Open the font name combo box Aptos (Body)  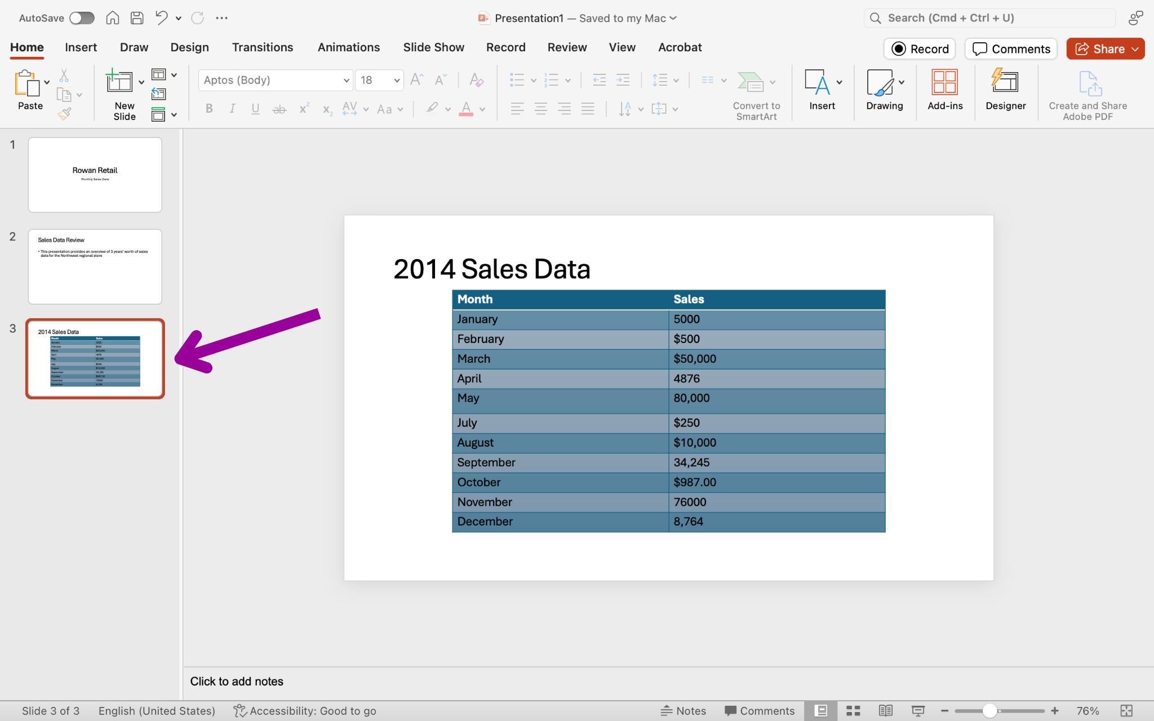276,80
